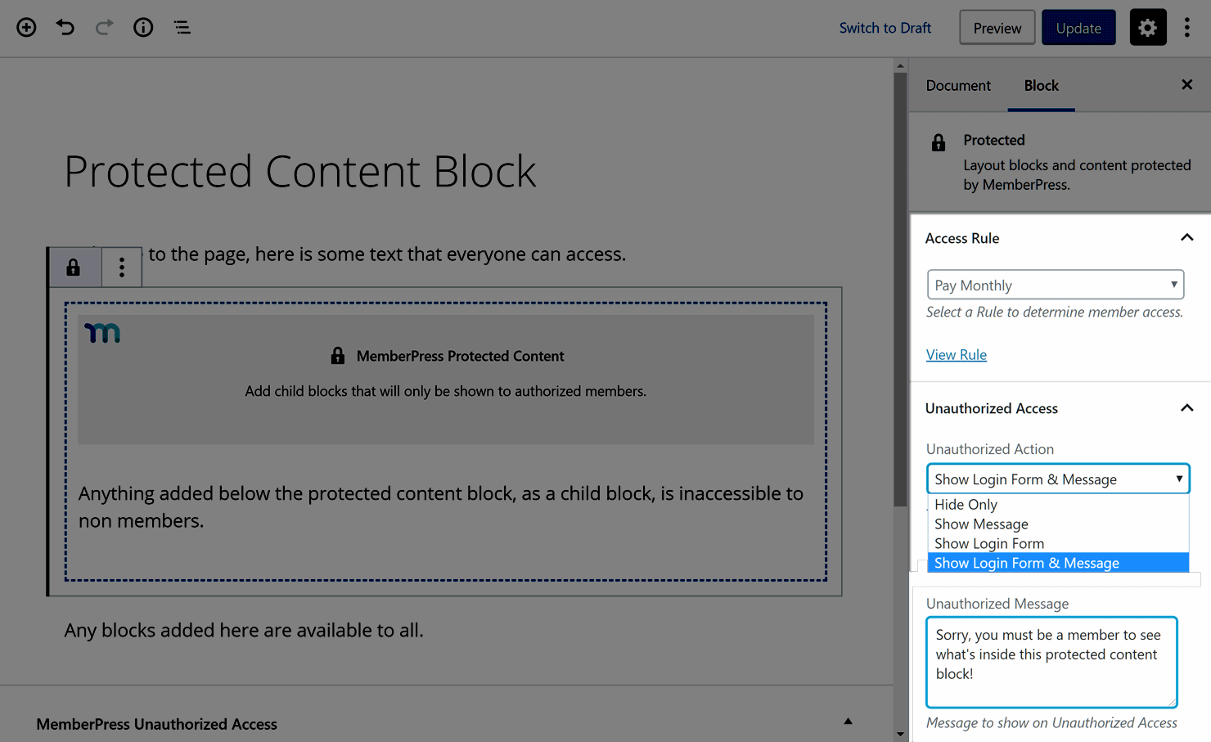Click the Update button
This screenshot has height=742, width=1211.
point(1078,28)
